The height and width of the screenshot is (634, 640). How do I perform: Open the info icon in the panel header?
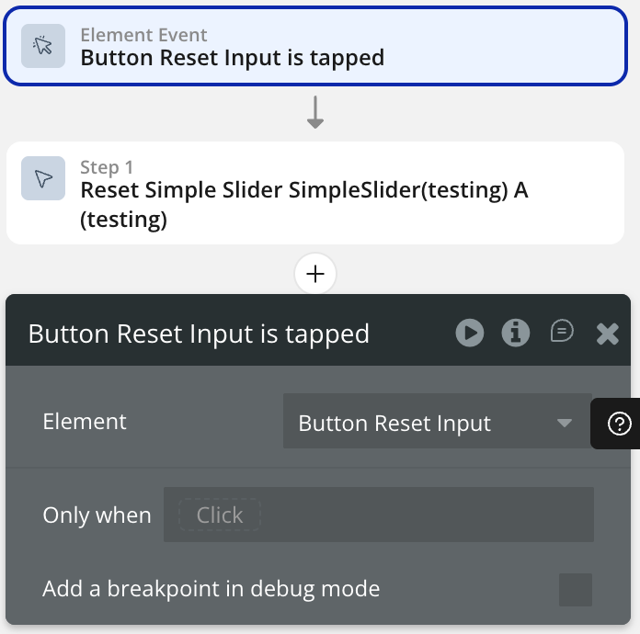[x=516, y=333]
